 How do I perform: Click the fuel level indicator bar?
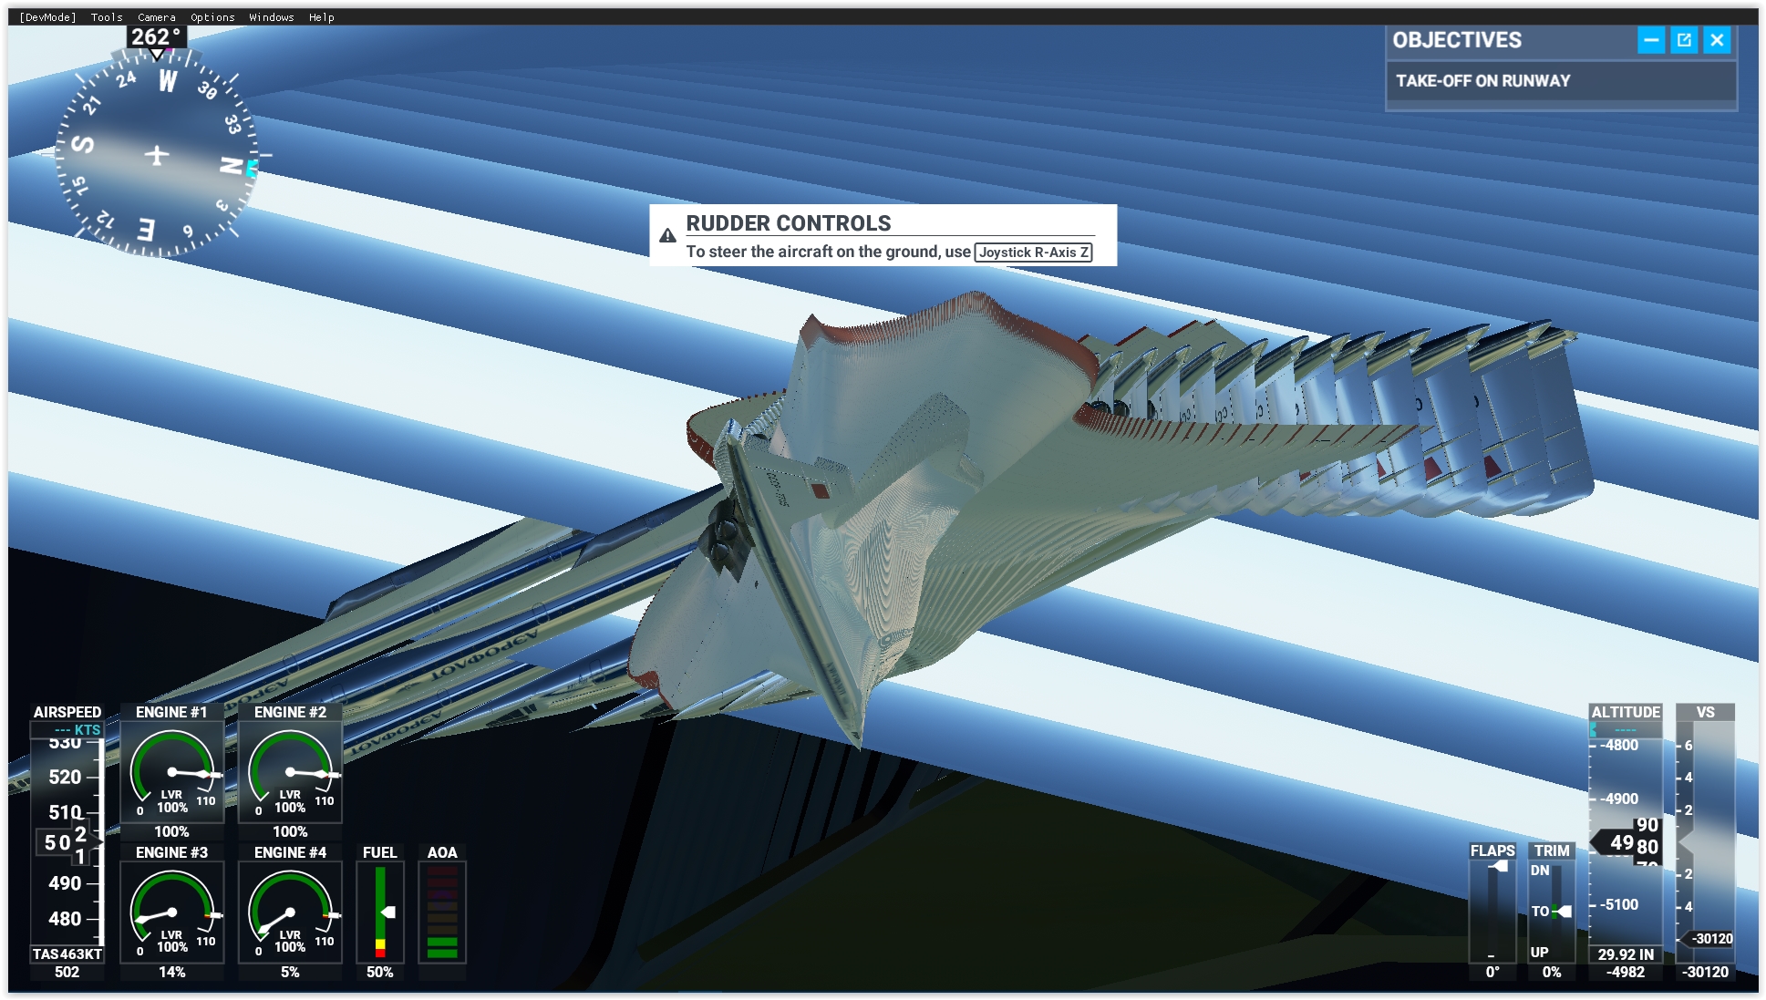pyautogui.click(x=380, y=912)
